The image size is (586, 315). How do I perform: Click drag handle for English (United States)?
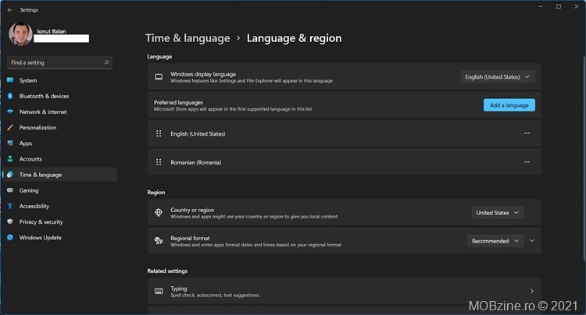(x=159, y=133)
